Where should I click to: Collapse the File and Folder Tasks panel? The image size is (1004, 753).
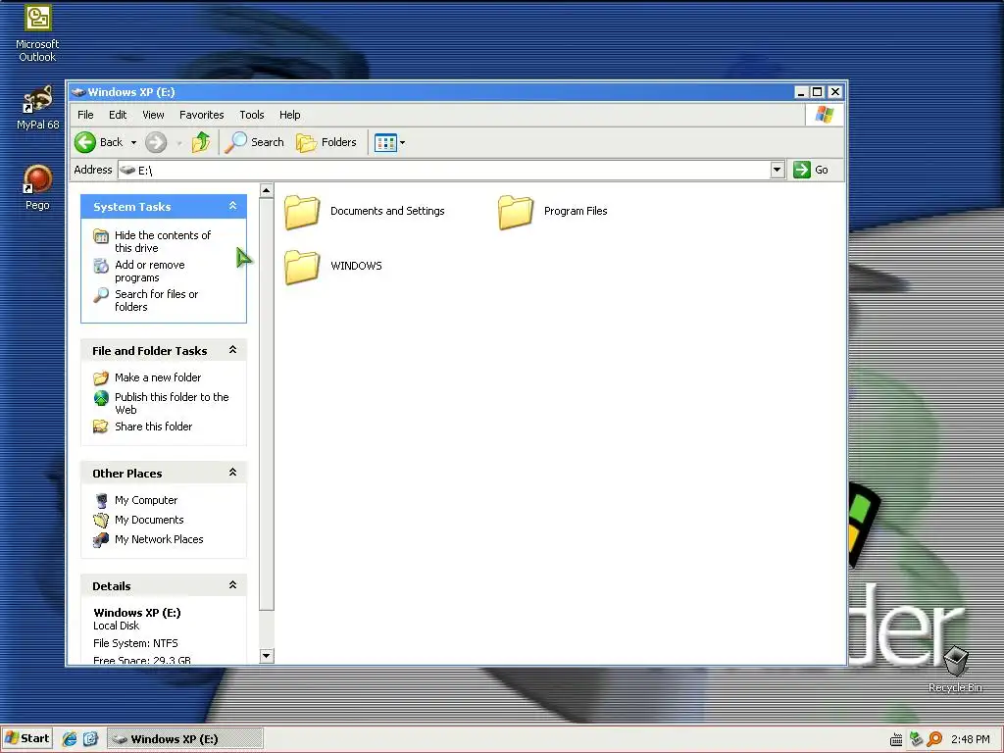[232, 350]
